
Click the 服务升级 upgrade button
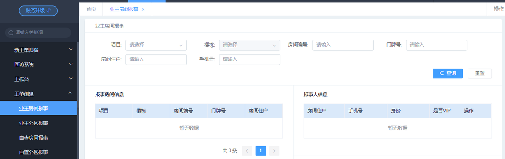pyautogui.click(x=38, y=11)
